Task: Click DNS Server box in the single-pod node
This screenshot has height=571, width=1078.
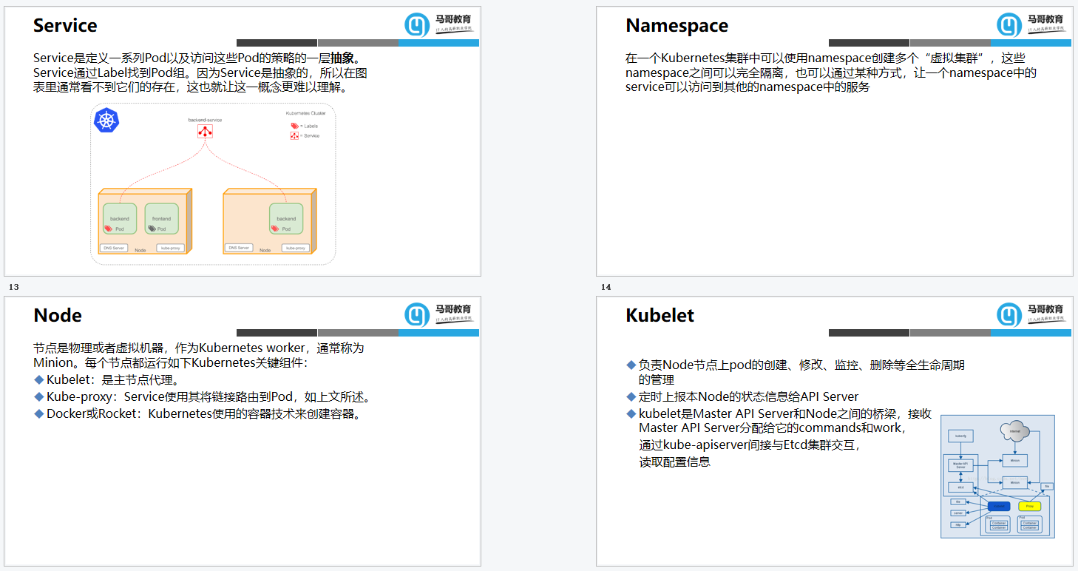Action: pyautogui.click(x=239, y=248)
